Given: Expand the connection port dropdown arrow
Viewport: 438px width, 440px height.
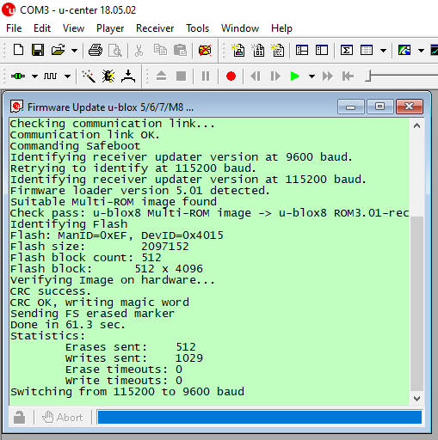Looking at the screenshot, I should coord(34,76).
